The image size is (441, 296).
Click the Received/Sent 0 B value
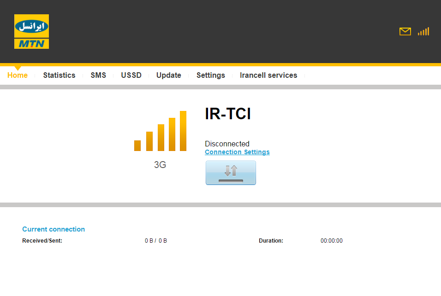click(x=156, y=241)
